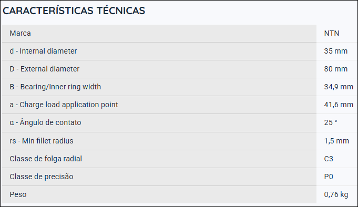Click the P0 precision class value
358x207 pixels.
[329, 177]
